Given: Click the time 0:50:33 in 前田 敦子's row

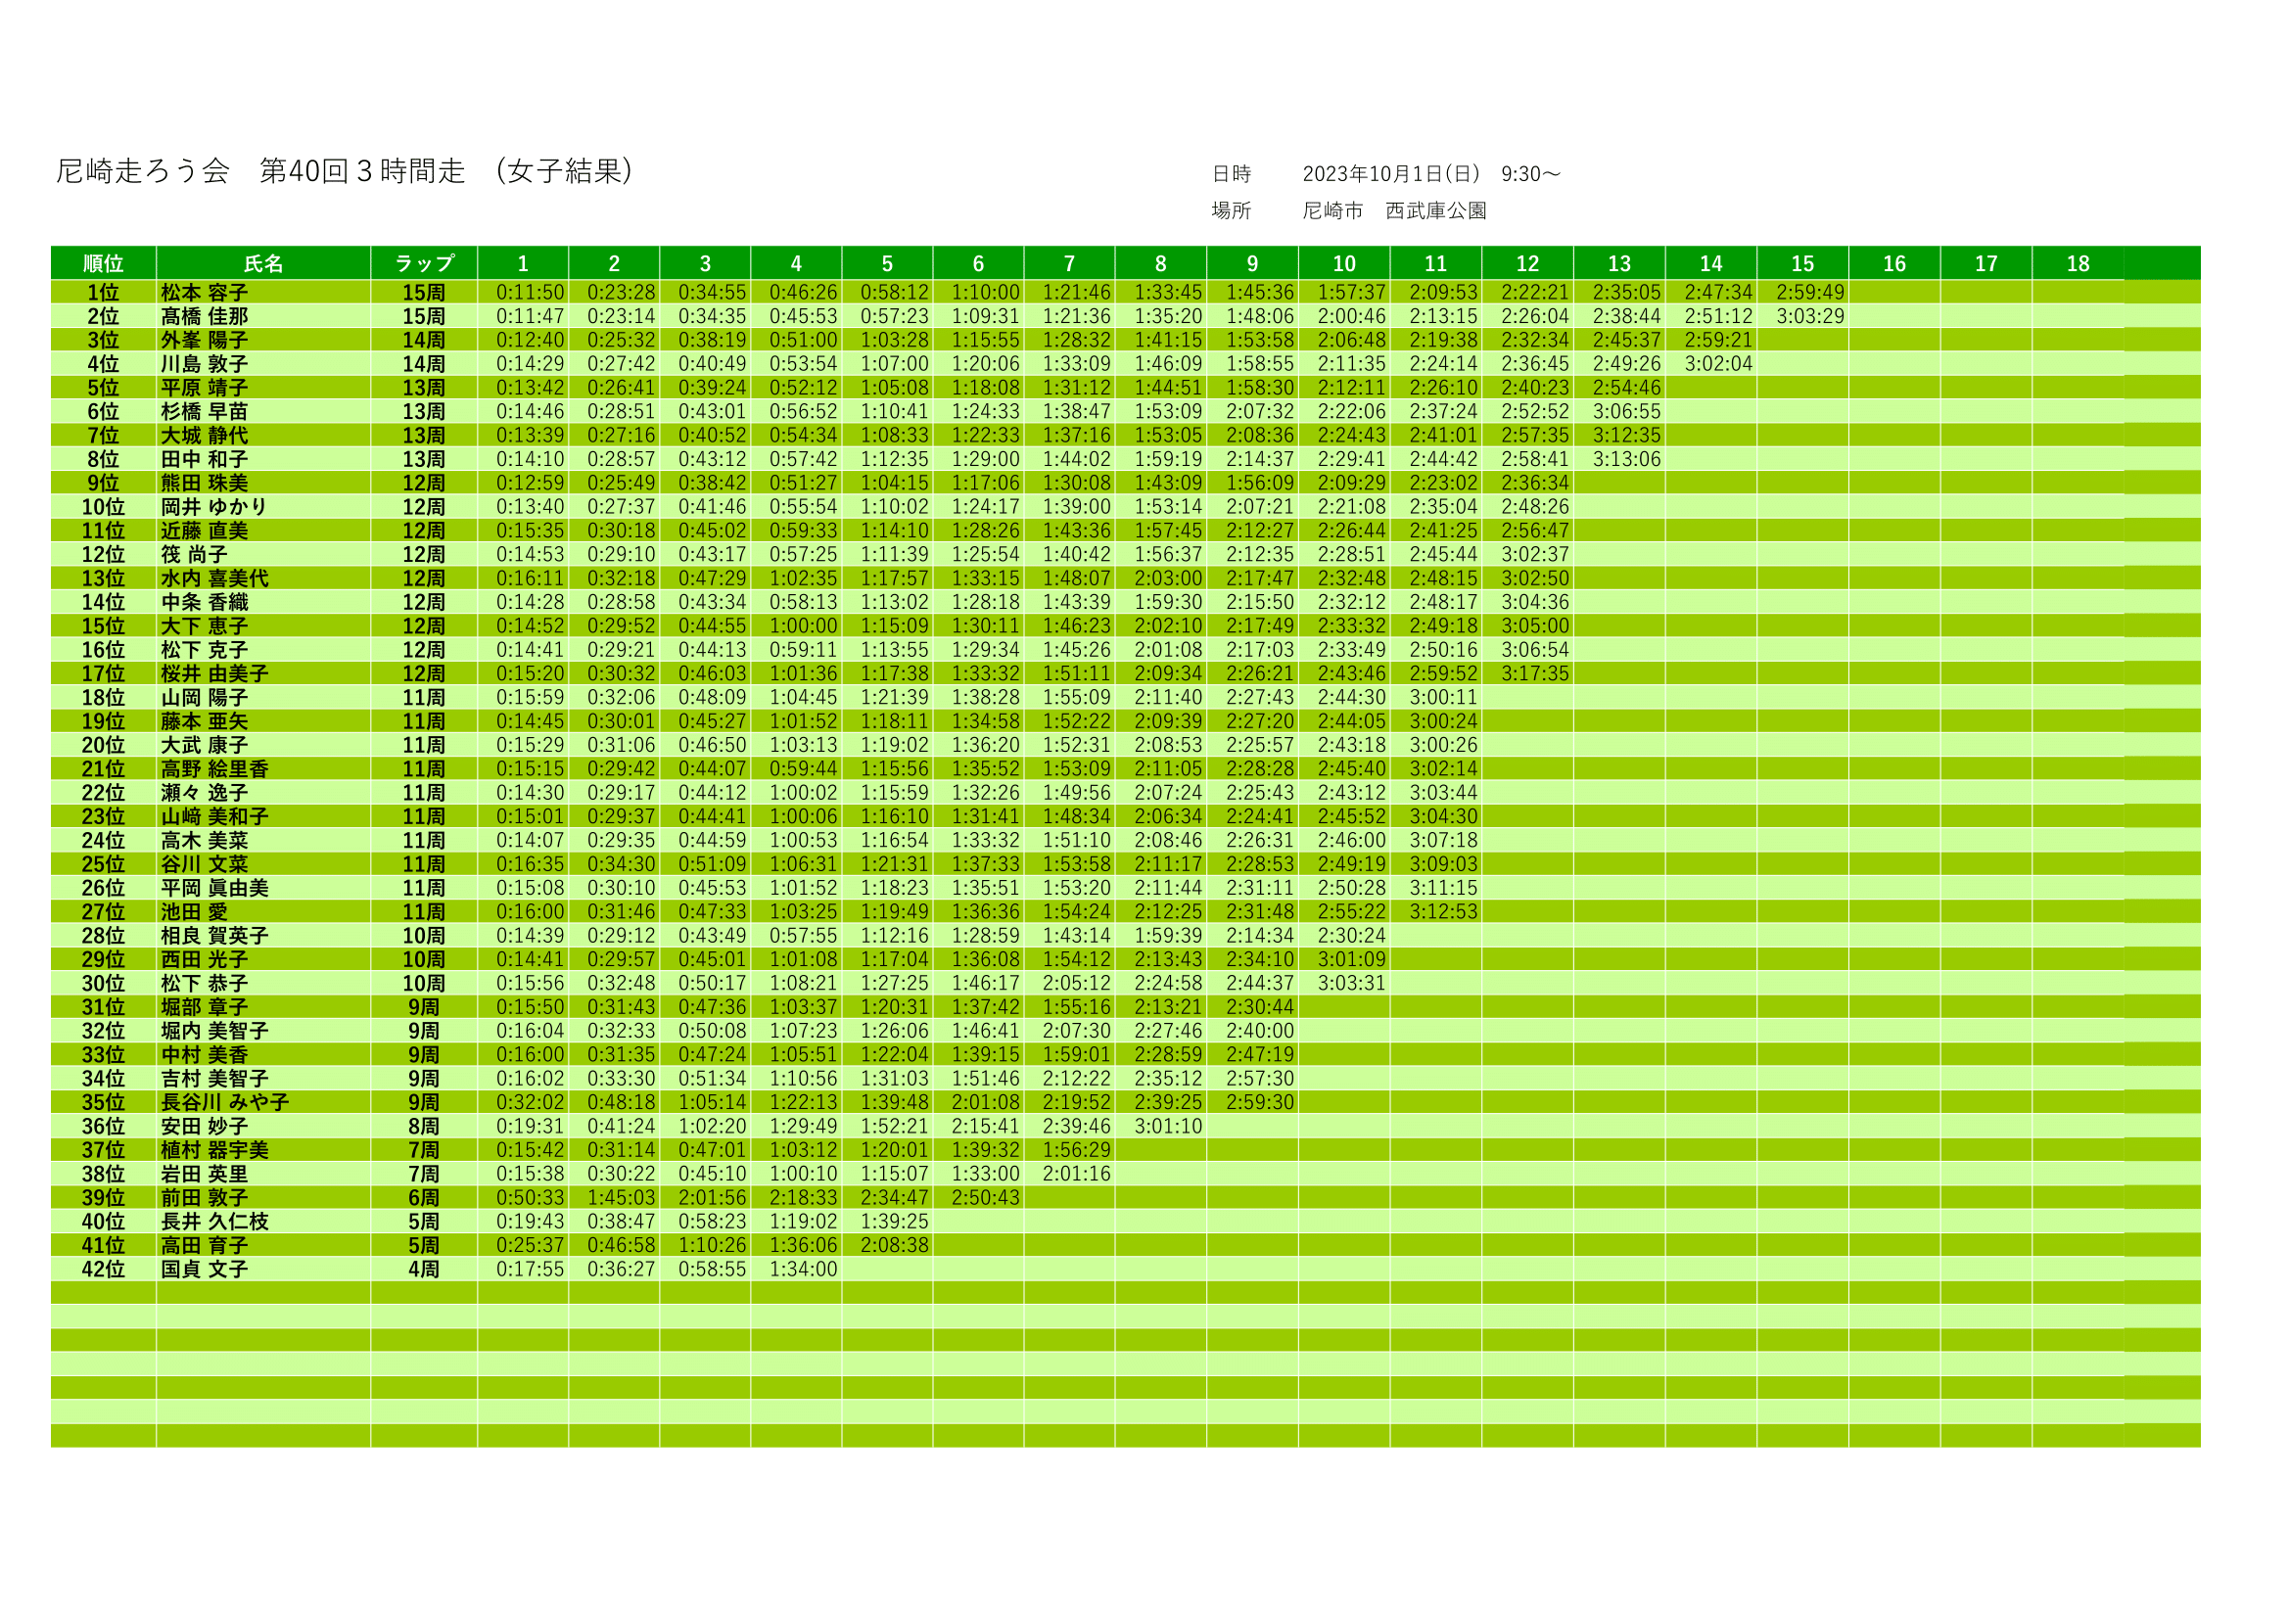Looking at the screenshot, I should click(531, 1197).
